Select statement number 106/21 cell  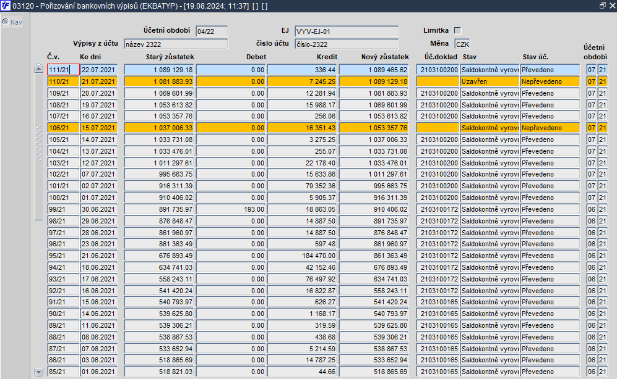tap(63, 128)
